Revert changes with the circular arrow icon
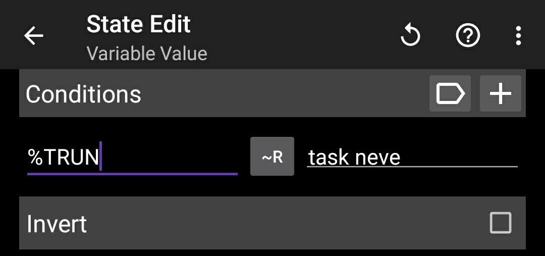 (x=410, y=35)
